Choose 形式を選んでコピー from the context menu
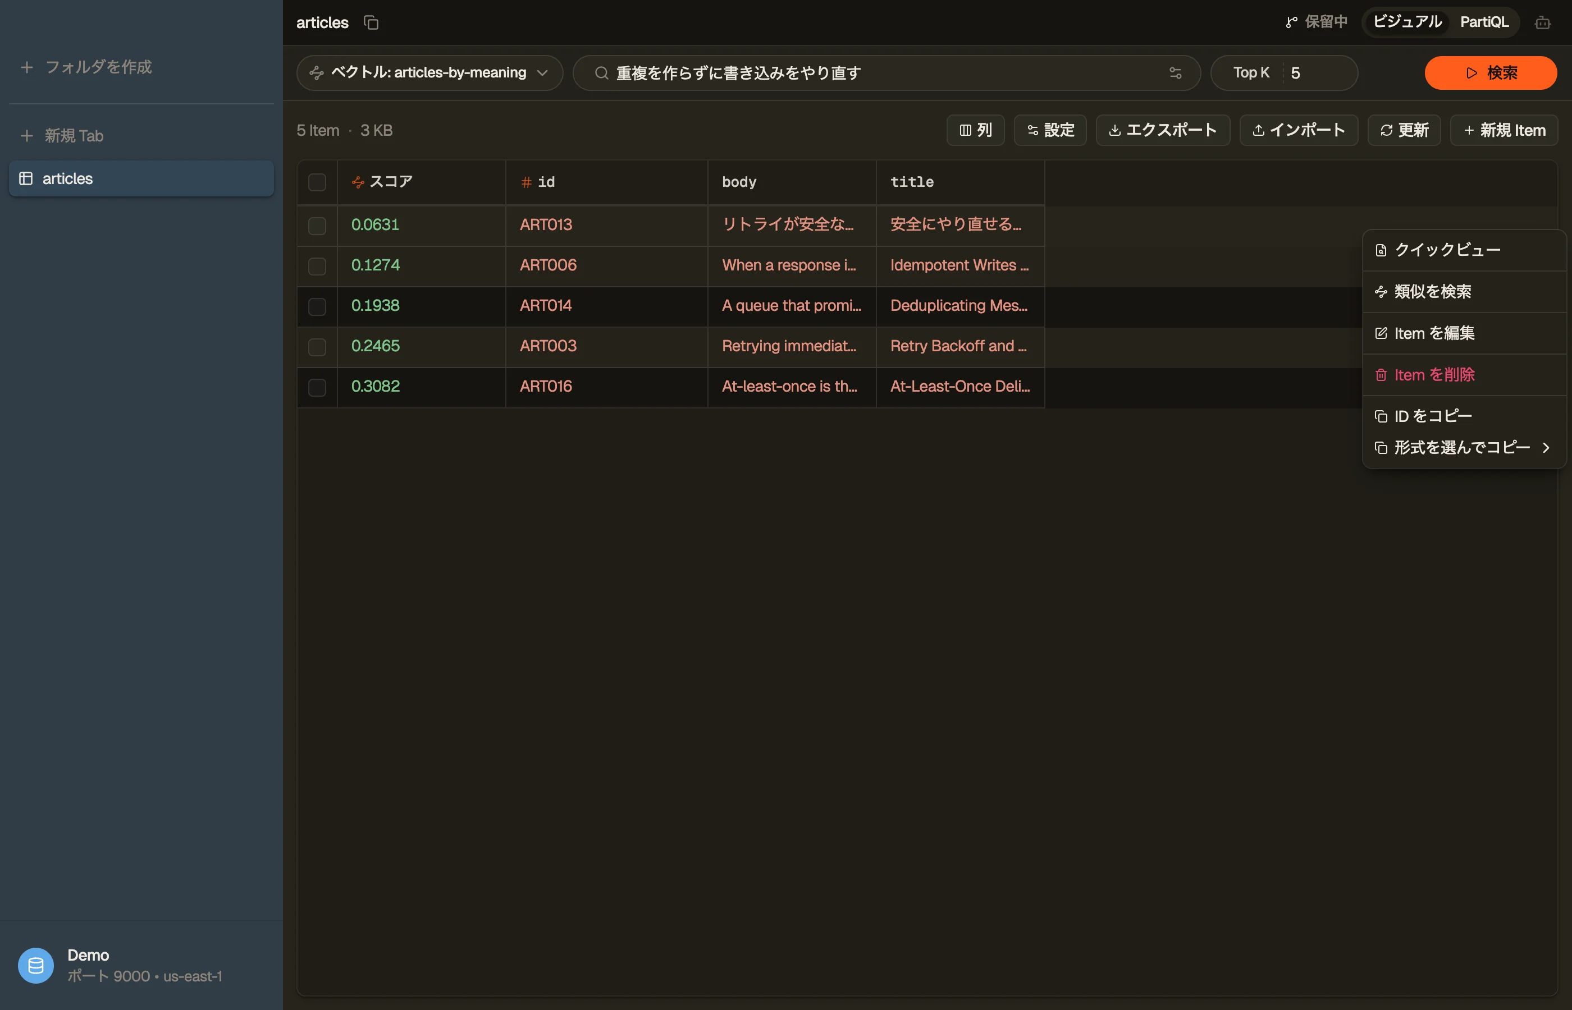This screenshot has width=1572, height=1010. point(1464,448)
